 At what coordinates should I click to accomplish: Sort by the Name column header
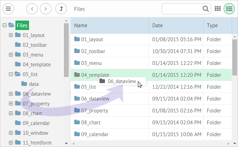[110, 25]
